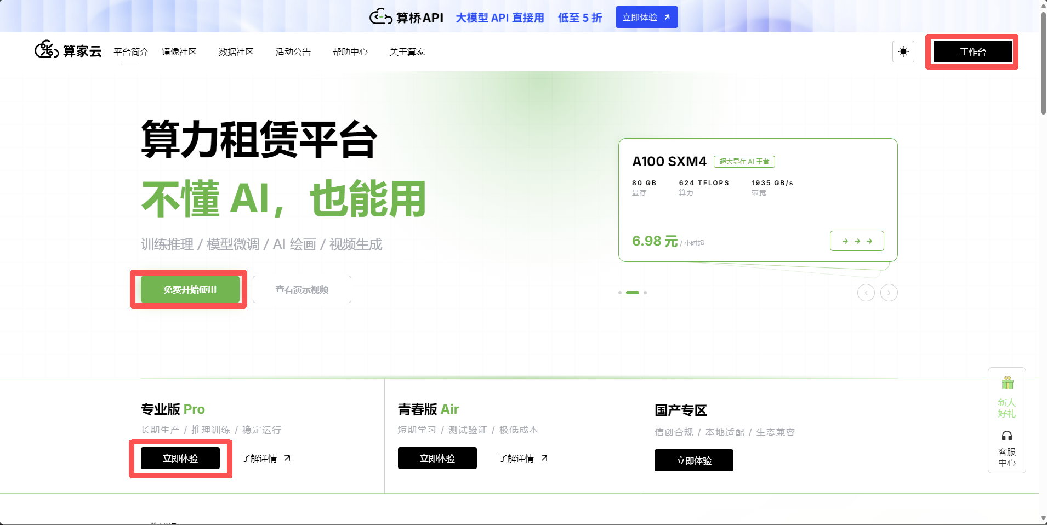Open 帮助中心 nav item

(350, 52)
